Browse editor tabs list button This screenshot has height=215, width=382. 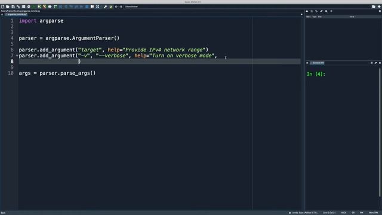[2, 14]
